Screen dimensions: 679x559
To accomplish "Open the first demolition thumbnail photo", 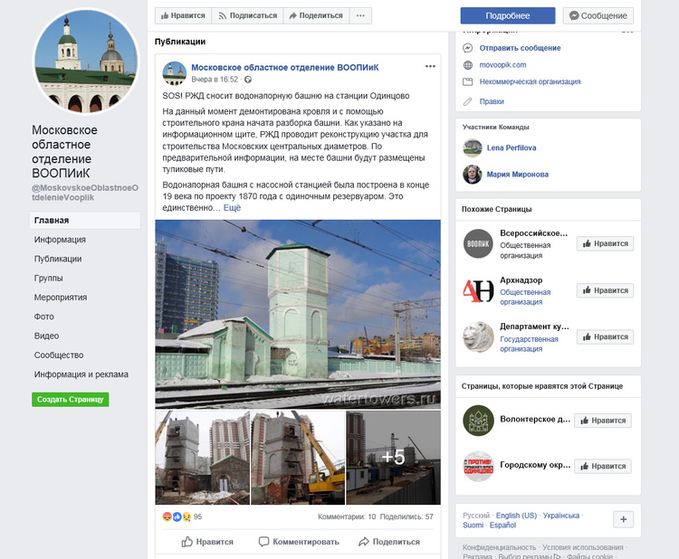I will [x=203, y=458].
